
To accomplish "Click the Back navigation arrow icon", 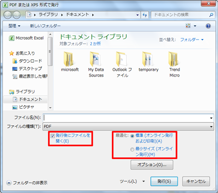I will coord(8,15).
